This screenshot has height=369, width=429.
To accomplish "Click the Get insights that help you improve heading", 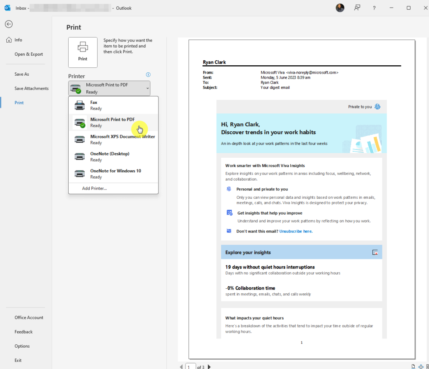I will 270,213.
